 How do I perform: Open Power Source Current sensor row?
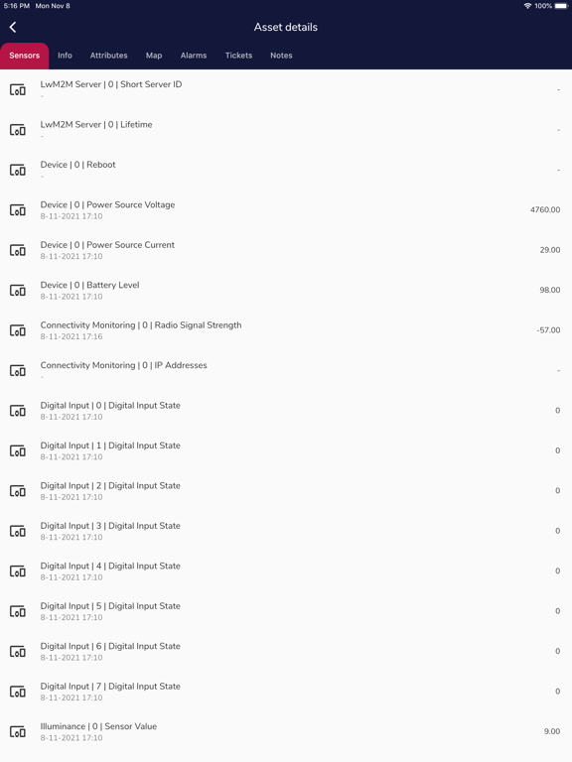pos(286,250)
